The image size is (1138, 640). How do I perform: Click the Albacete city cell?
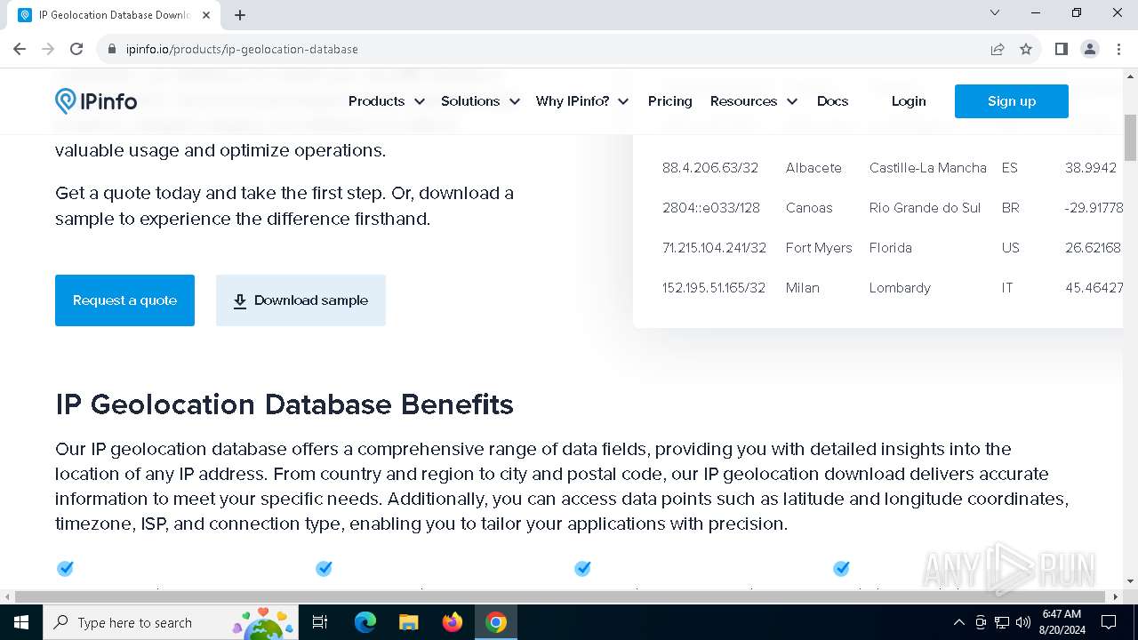click(x=813, y=168)
